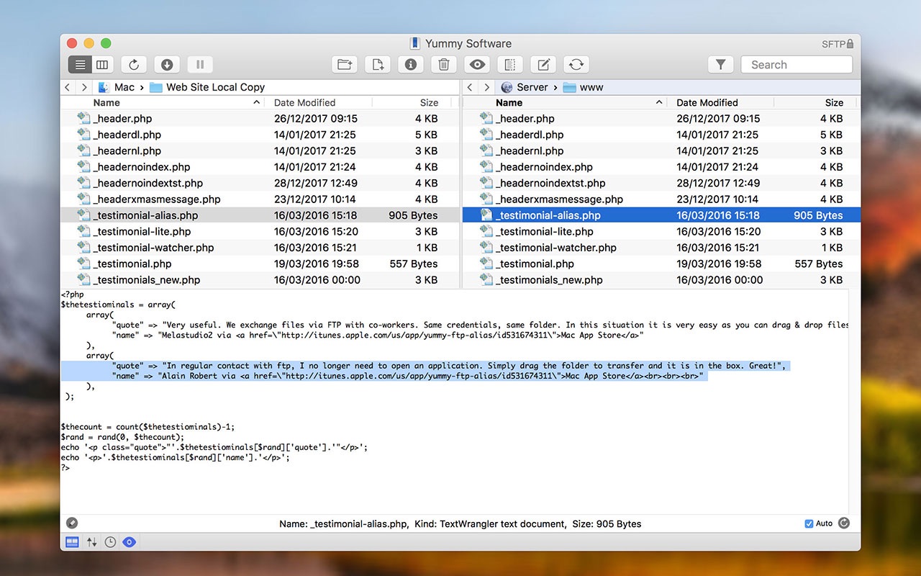This screenshot has width=921, height=576.
Task: Click the www path folder
Action: click(584, 87)
